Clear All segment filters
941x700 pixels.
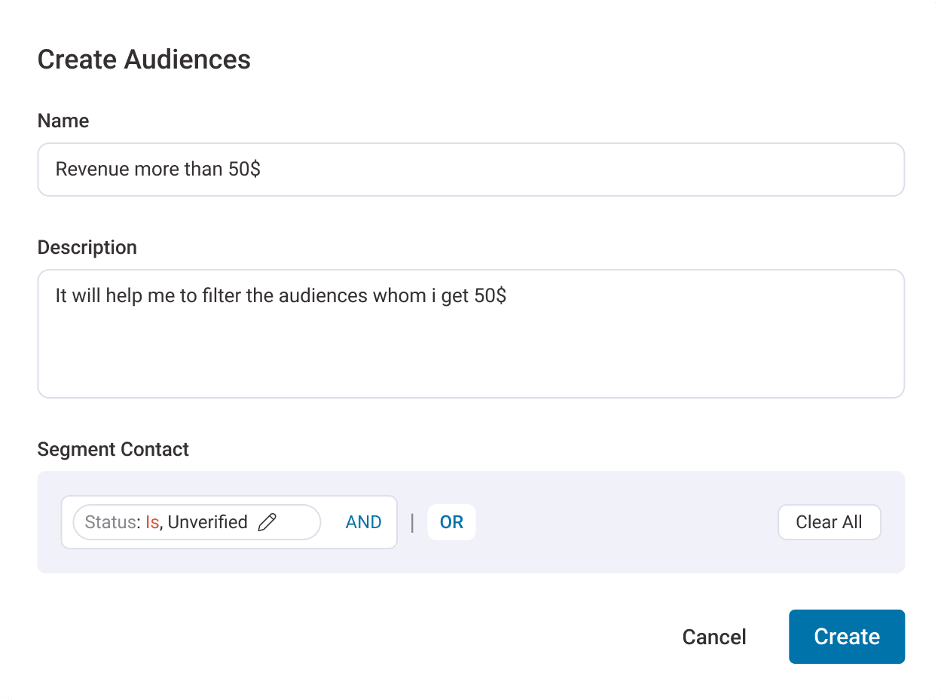pos(829,522)
